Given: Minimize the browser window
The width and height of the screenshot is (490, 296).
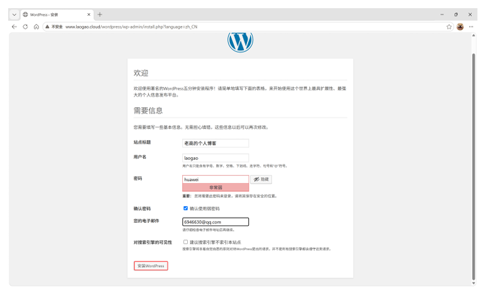Looking at the screenshot, I should point(442,14).
